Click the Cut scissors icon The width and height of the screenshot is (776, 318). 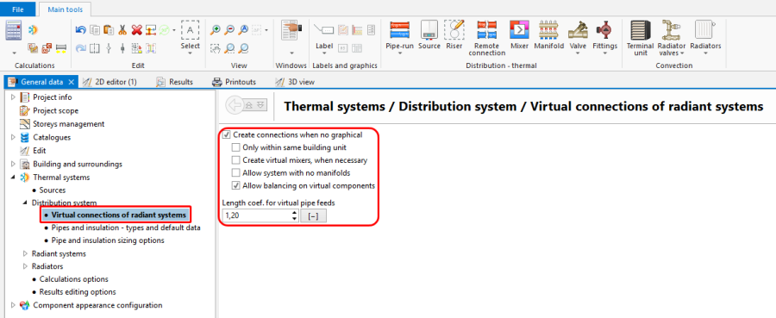122,31
